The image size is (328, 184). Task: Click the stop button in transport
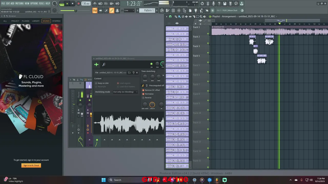click(x=73, y=4)
